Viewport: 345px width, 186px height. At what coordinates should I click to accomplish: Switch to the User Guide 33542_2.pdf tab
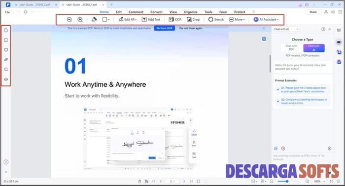point(35,4)
